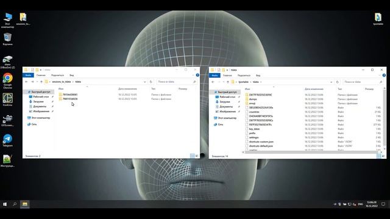Image resolution: width=390 pixels, height=219 pixels.
Task: Go back in left Explorer window
Action: click(26, 82)
